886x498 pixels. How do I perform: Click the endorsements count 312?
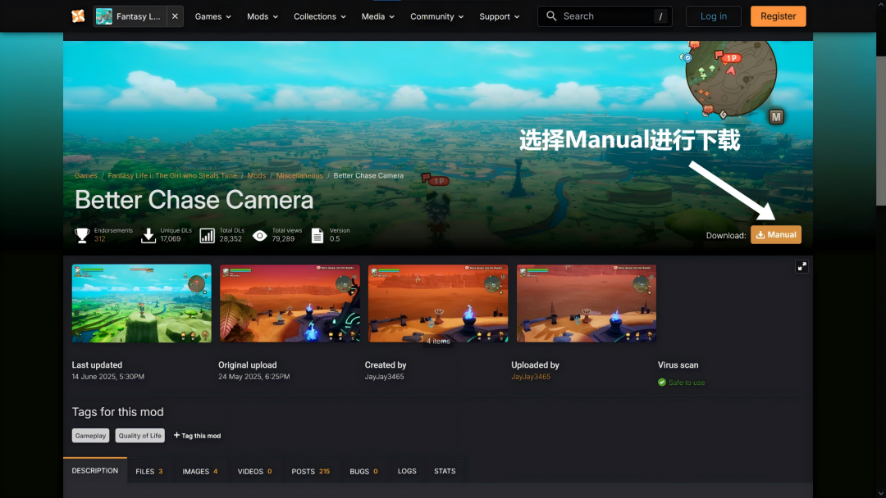100,239
